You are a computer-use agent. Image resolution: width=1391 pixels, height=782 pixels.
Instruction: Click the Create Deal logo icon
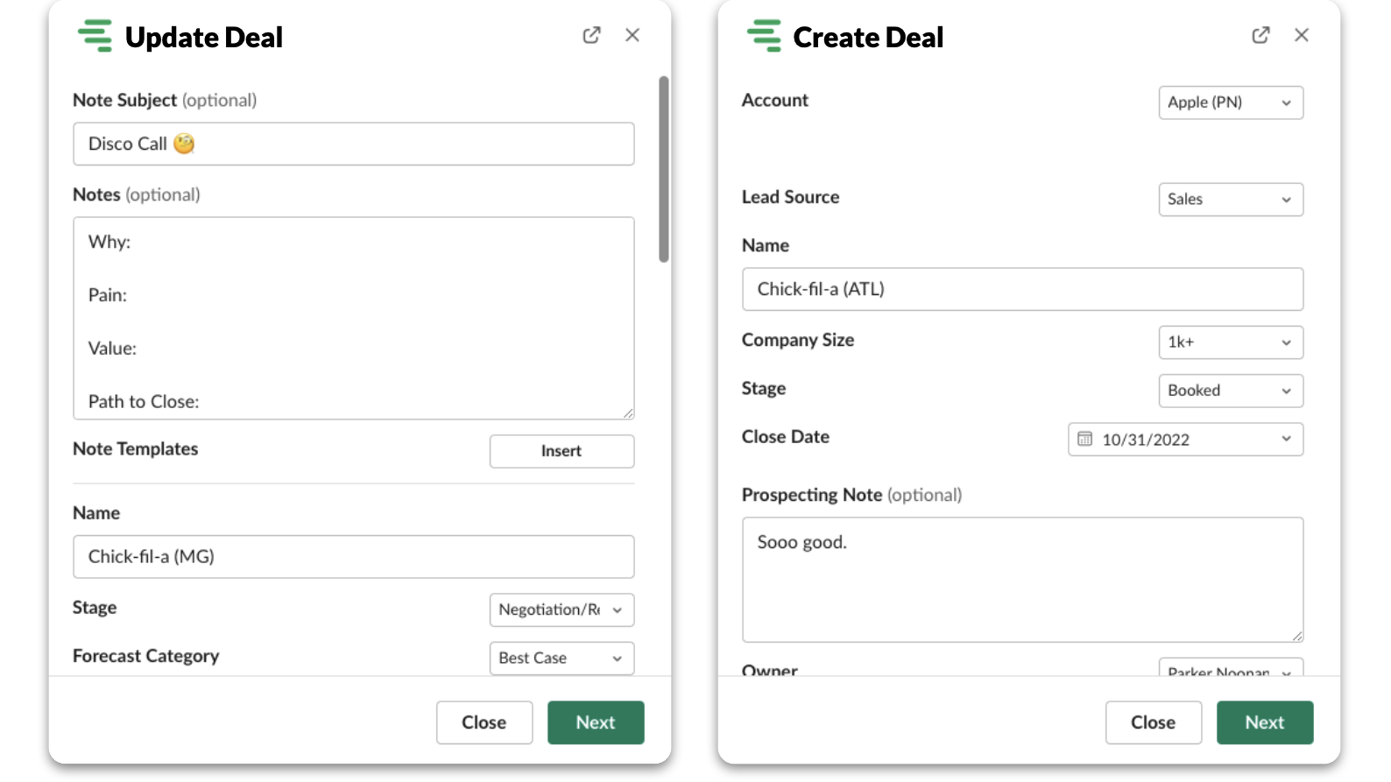pos(764,37)
